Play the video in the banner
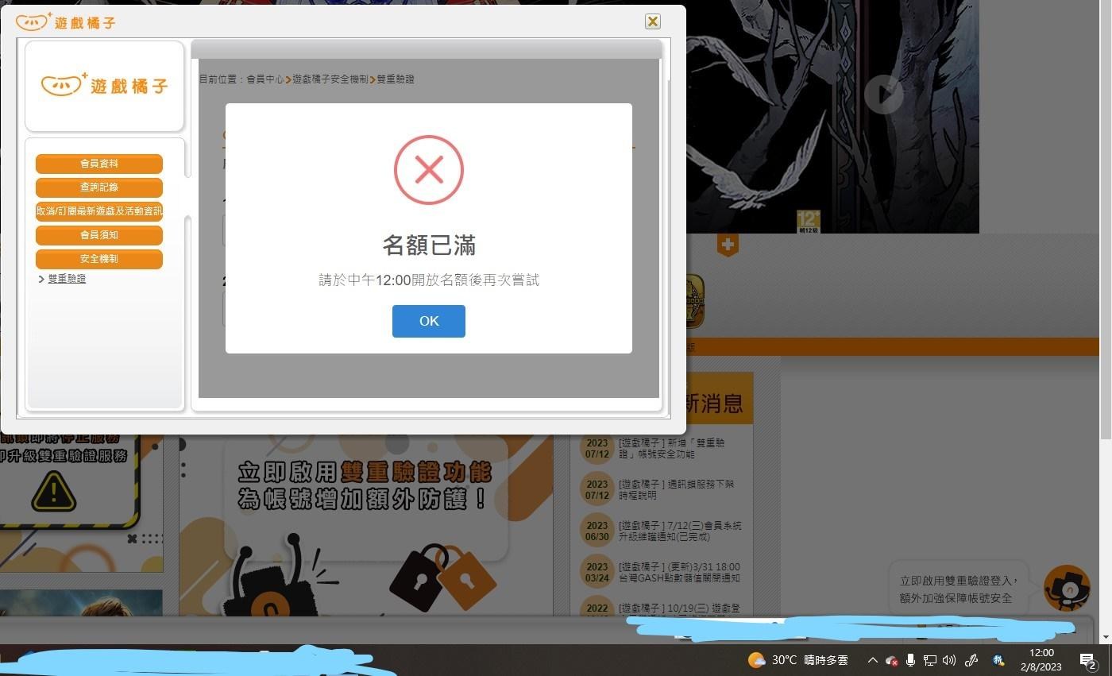This screenshot has width=1112, height=676. pos(884,95)
